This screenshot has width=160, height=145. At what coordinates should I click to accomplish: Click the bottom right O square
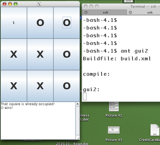tap(67, 86)
